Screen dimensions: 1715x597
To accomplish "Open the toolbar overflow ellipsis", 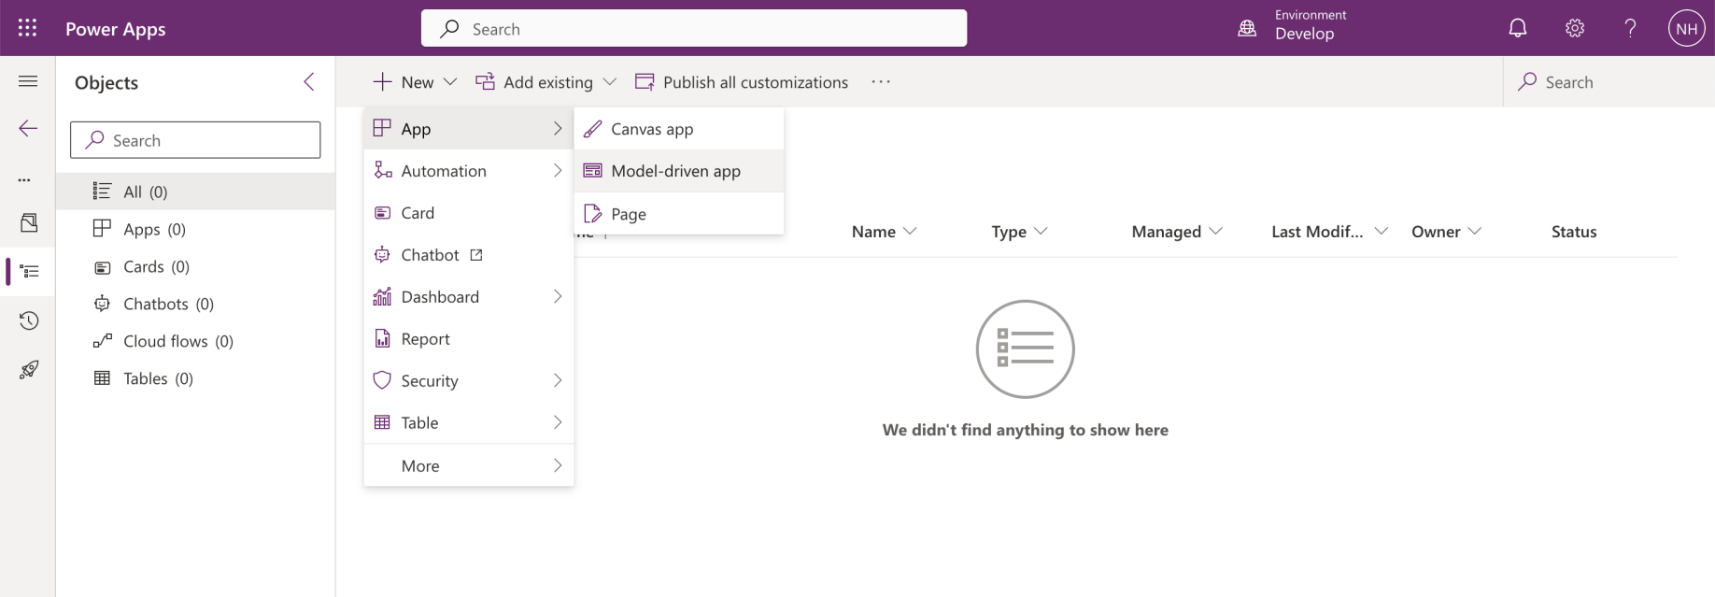I will tap(881, 82).
